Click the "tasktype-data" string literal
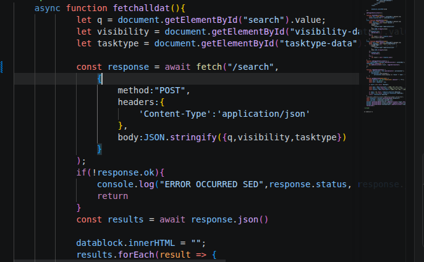The image size is (424, 262). [318, 43]
